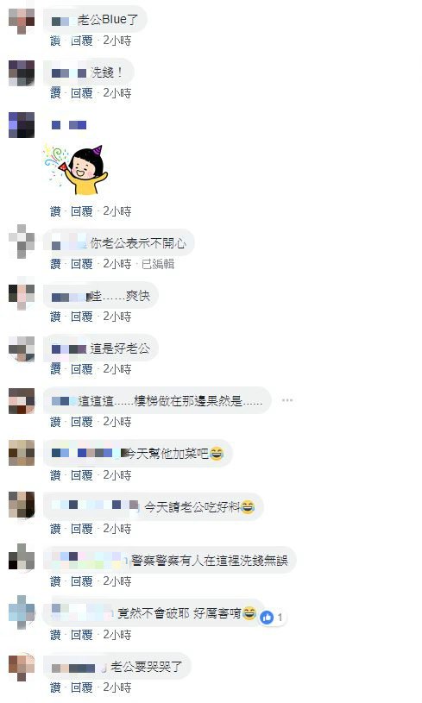Like the '今天幫他加菜吧' comment
422x703 pixels.
click(x=55, y=475)
